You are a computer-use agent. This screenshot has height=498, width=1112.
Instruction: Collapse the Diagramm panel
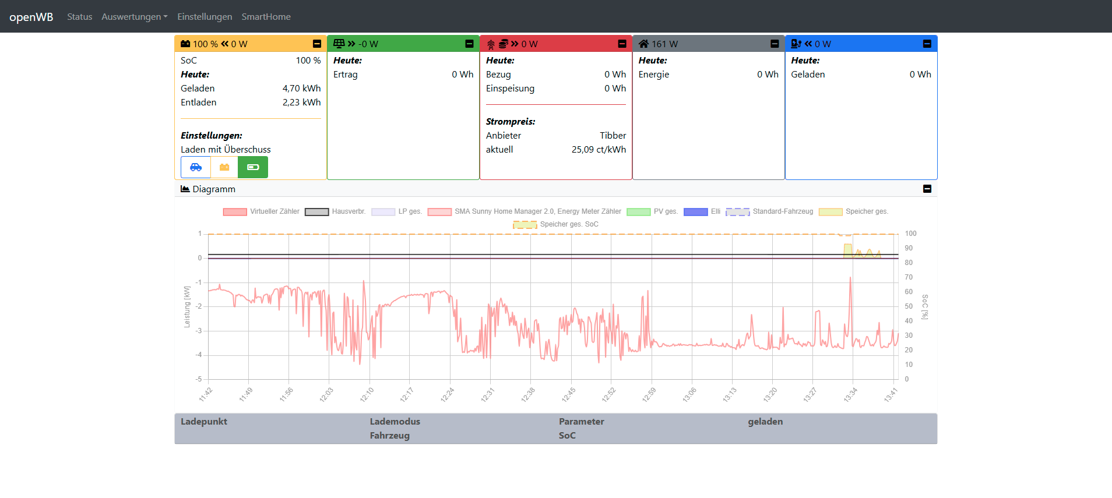pos(927,189)
